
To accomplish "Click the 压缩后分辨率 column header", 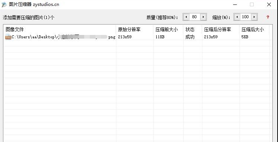I will (221, 29).
